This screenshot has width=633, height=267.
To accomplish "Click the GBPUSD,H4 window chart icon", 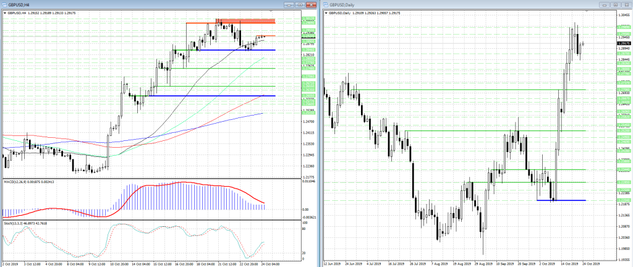I will click(5, 4).
